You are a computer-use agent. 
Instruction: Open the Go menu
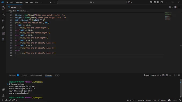pyautogui.click(x=31, y=2)
